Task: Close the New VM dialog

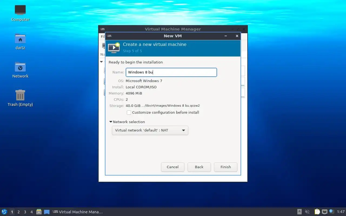Action: tap(237, 36)
